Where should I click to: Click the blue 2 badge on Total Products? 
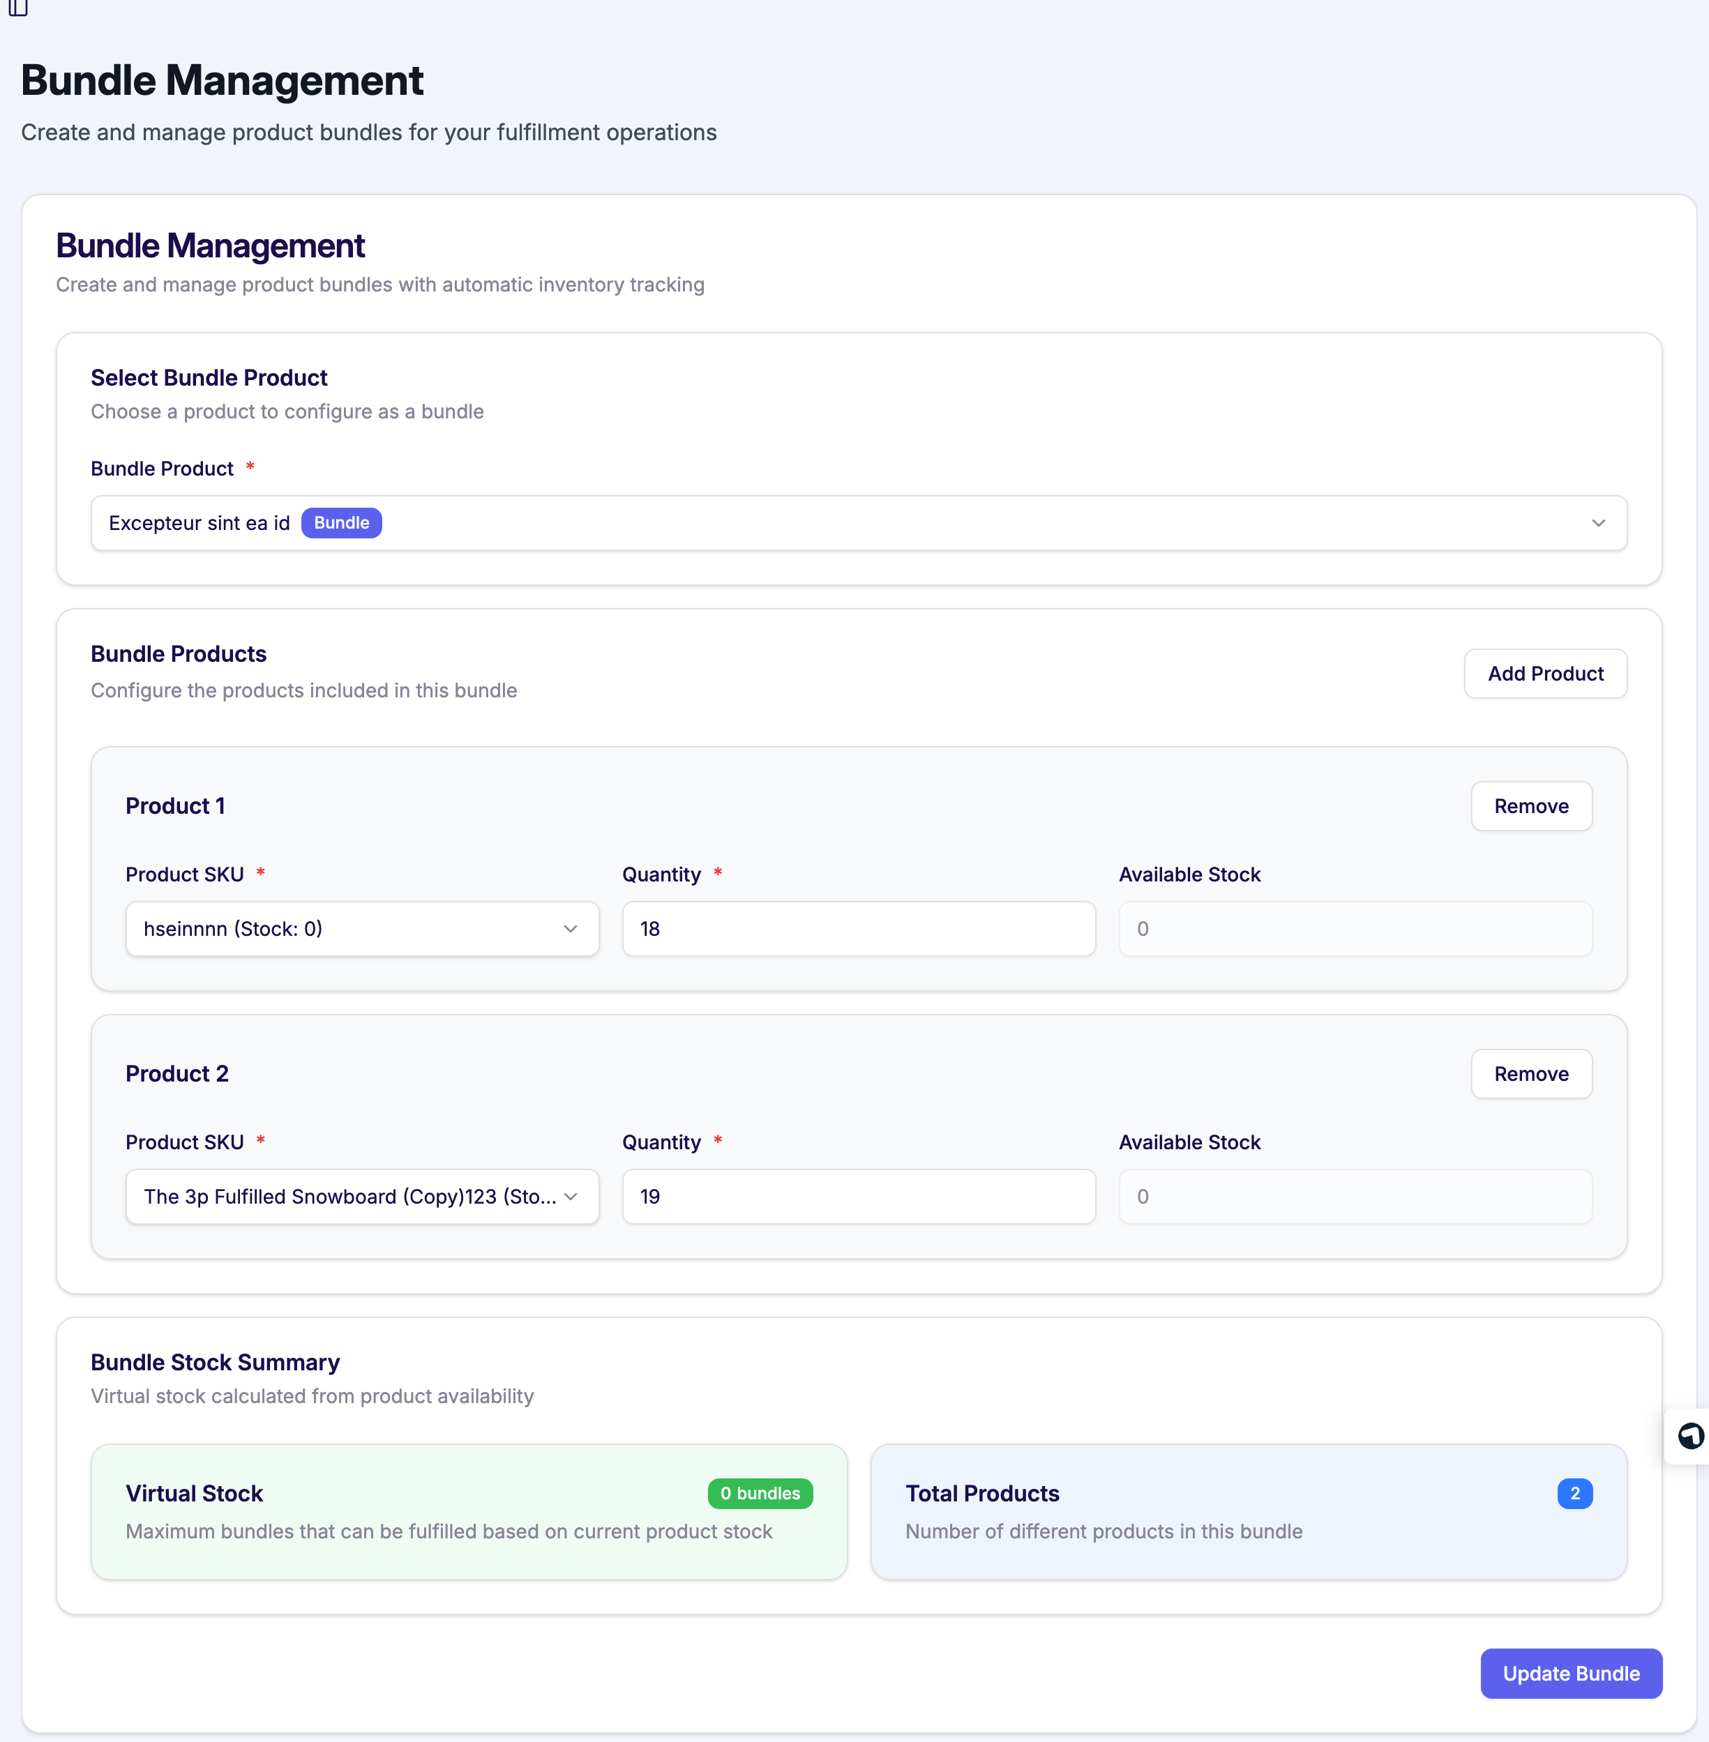coord(1575,1494)
